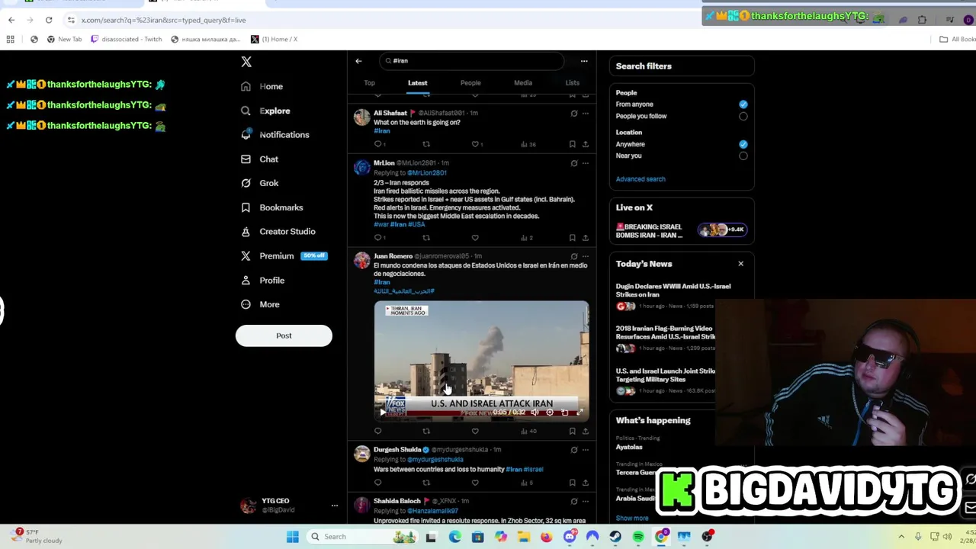Repost MrLion's post
Screen dimensions: 976x549
[x=426, y=237]
